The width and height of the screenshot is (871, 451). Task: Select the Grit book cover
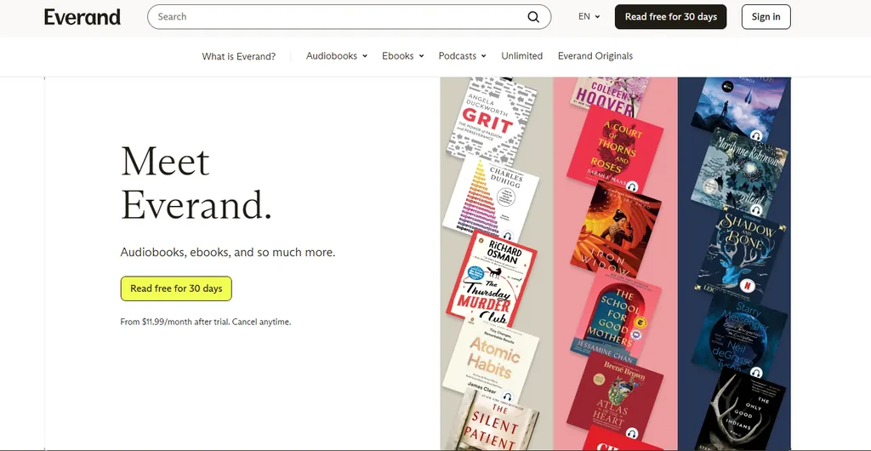492,122
